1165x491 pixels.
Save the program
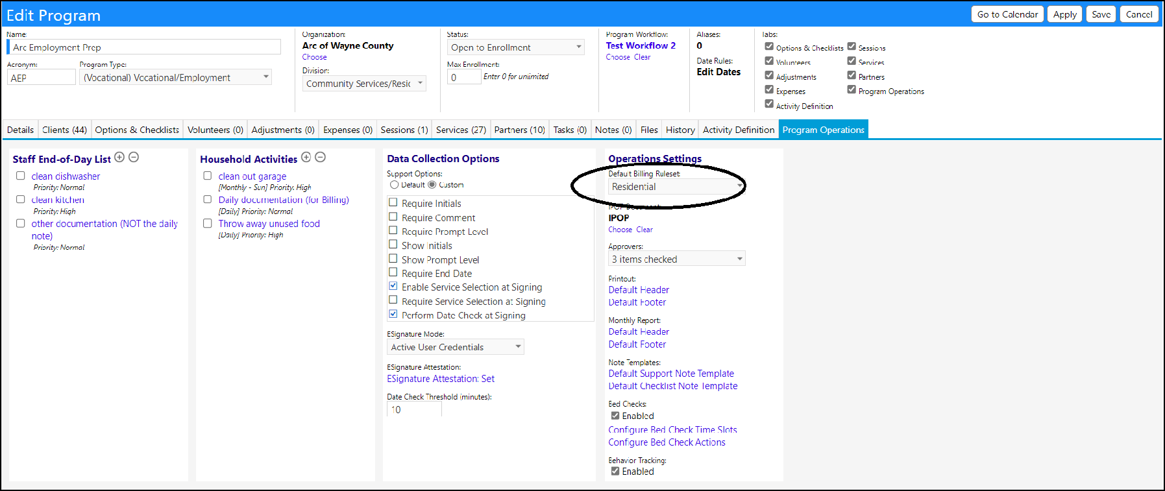(x=1101, y=14)
